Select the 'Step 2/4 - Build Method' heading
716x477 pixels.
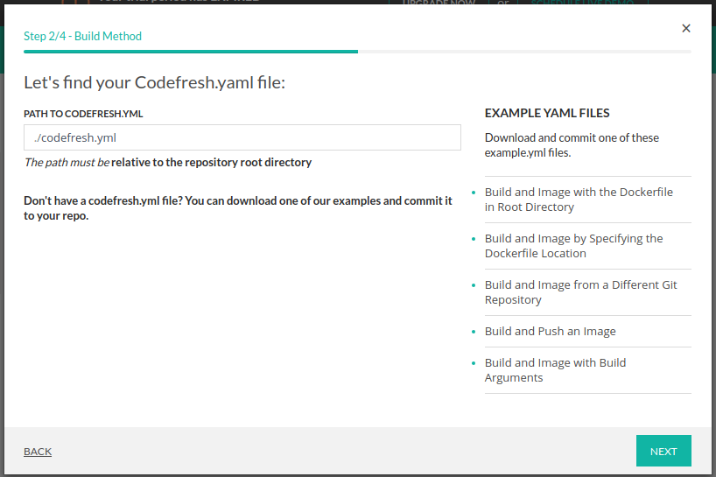(82, 36)
